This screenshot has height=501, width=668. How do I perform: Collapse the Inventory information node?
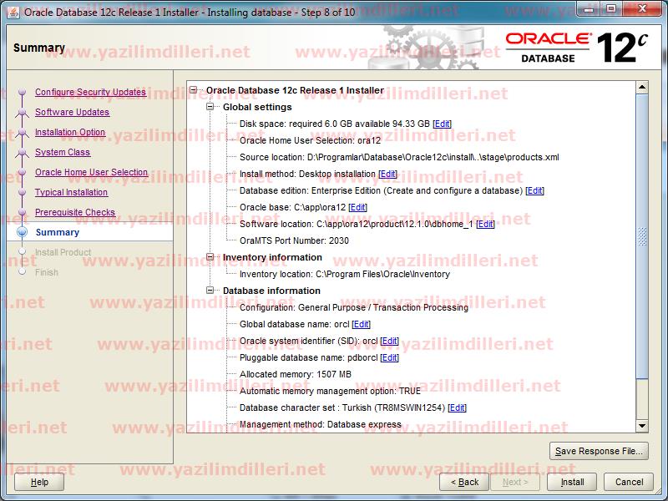coord(210,257)
